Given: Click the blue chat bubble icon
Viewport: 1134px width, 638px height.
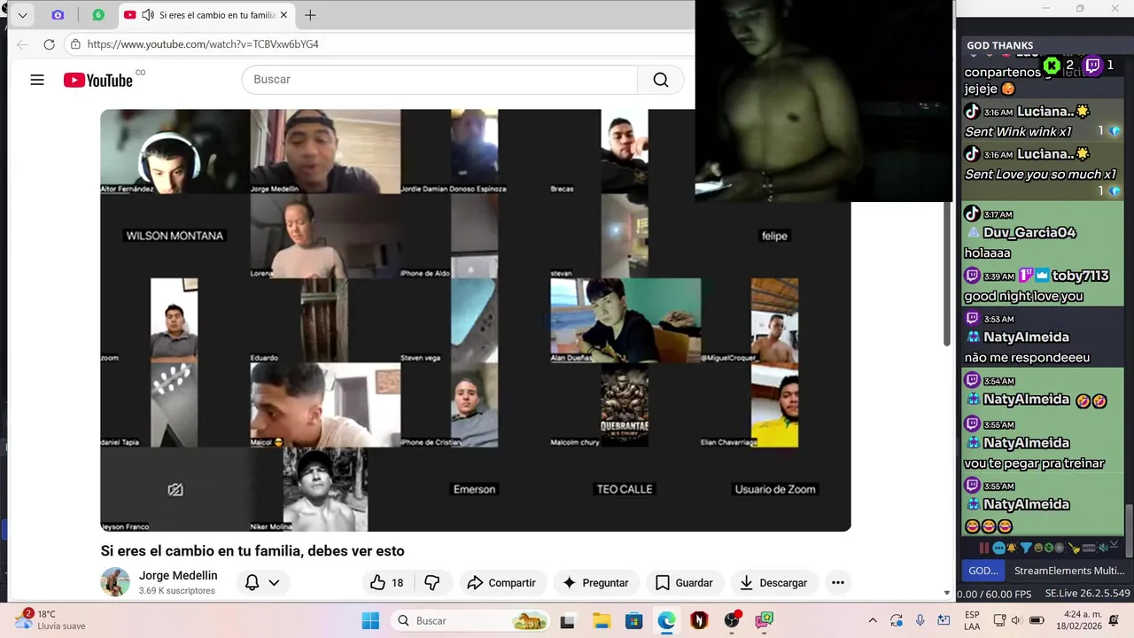Looking at the screenshot, I should point(999,549).
